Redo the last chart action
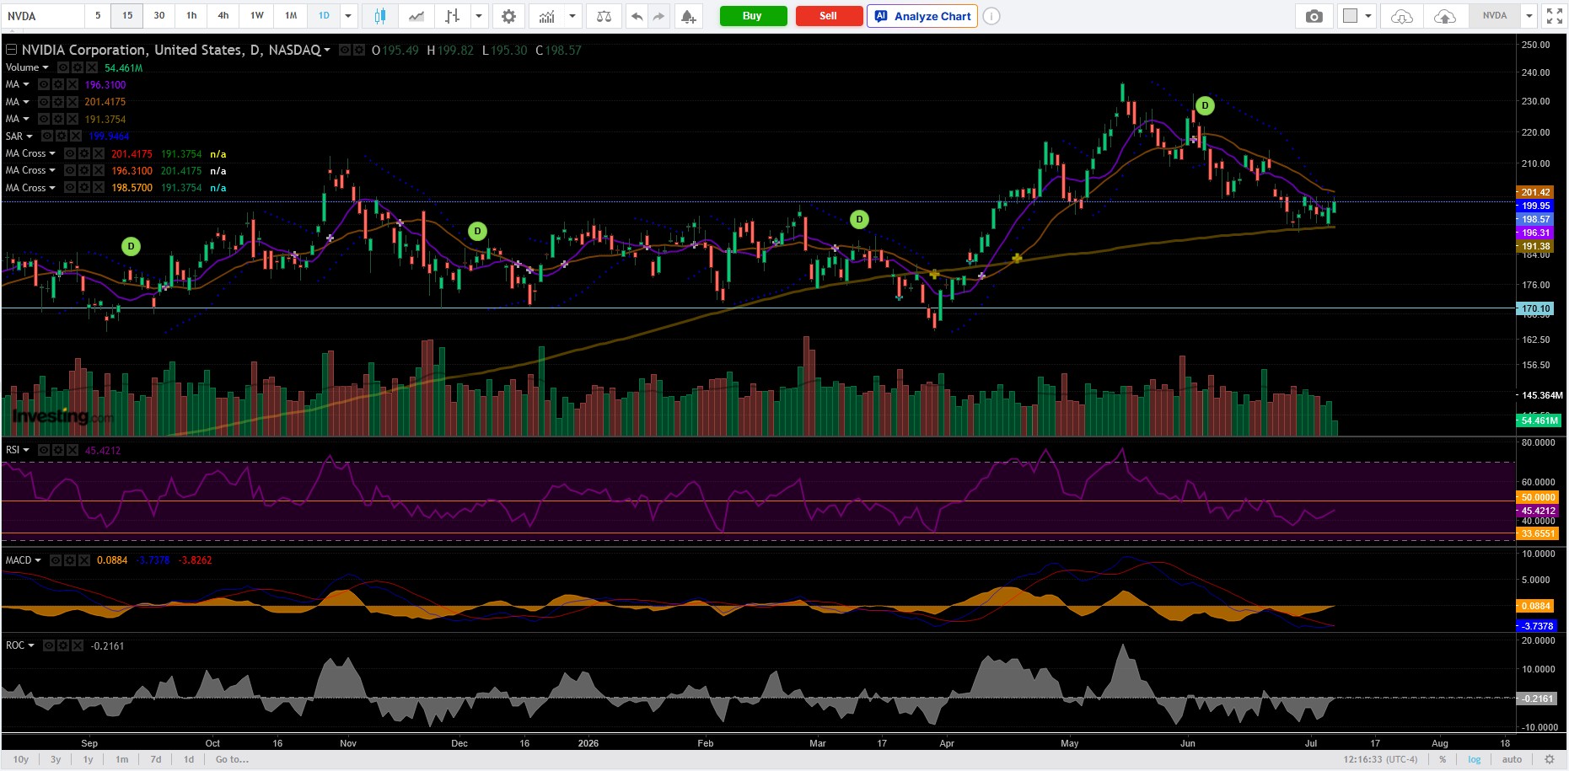The height and width of the screenshot is (771, 1569). tap(658, 16)
